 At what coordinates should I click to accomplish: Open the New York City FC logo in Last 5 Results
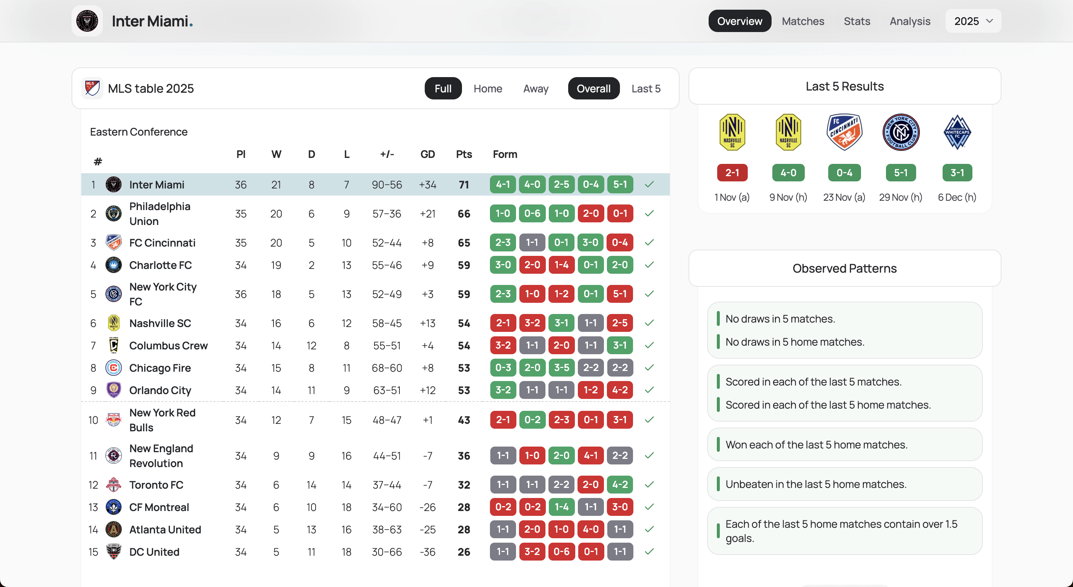(x=901, y=131)
